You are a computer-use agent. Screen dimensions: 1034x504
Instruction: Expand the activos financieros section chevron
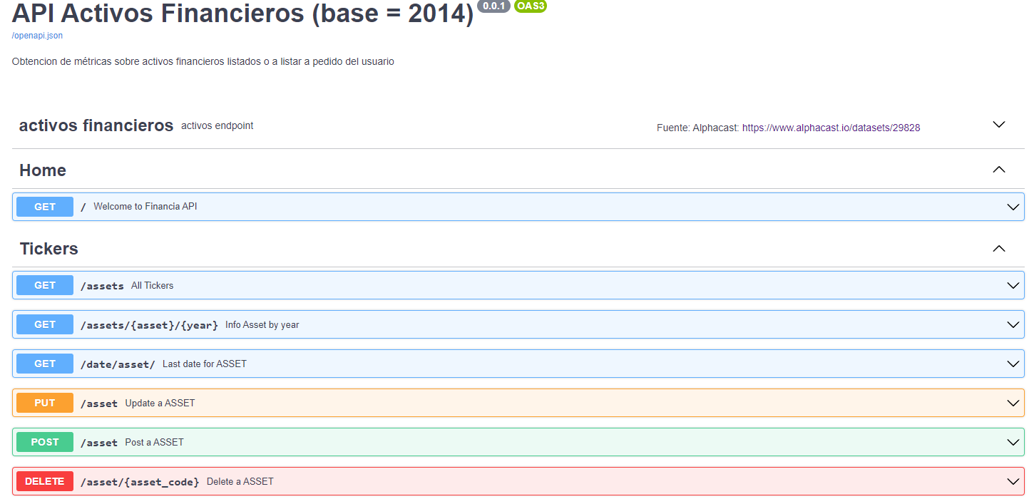pos(998,124)
